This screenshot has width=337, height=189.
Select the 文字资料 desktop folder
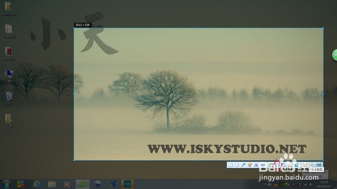tap(9, 31)
